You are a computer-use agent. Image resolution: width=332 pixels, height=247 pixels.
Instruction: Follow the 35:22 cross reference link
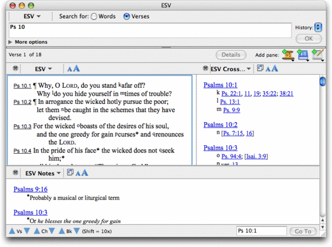(x=269, y=93)
